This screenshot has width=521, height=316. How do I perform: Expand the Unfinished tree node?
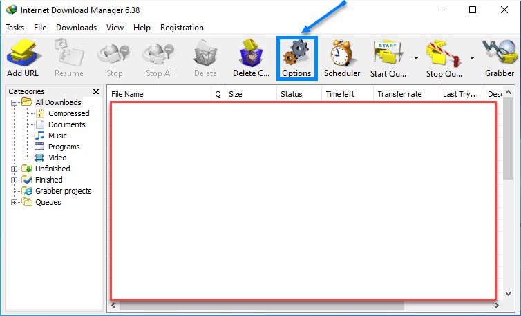point(14,169)
